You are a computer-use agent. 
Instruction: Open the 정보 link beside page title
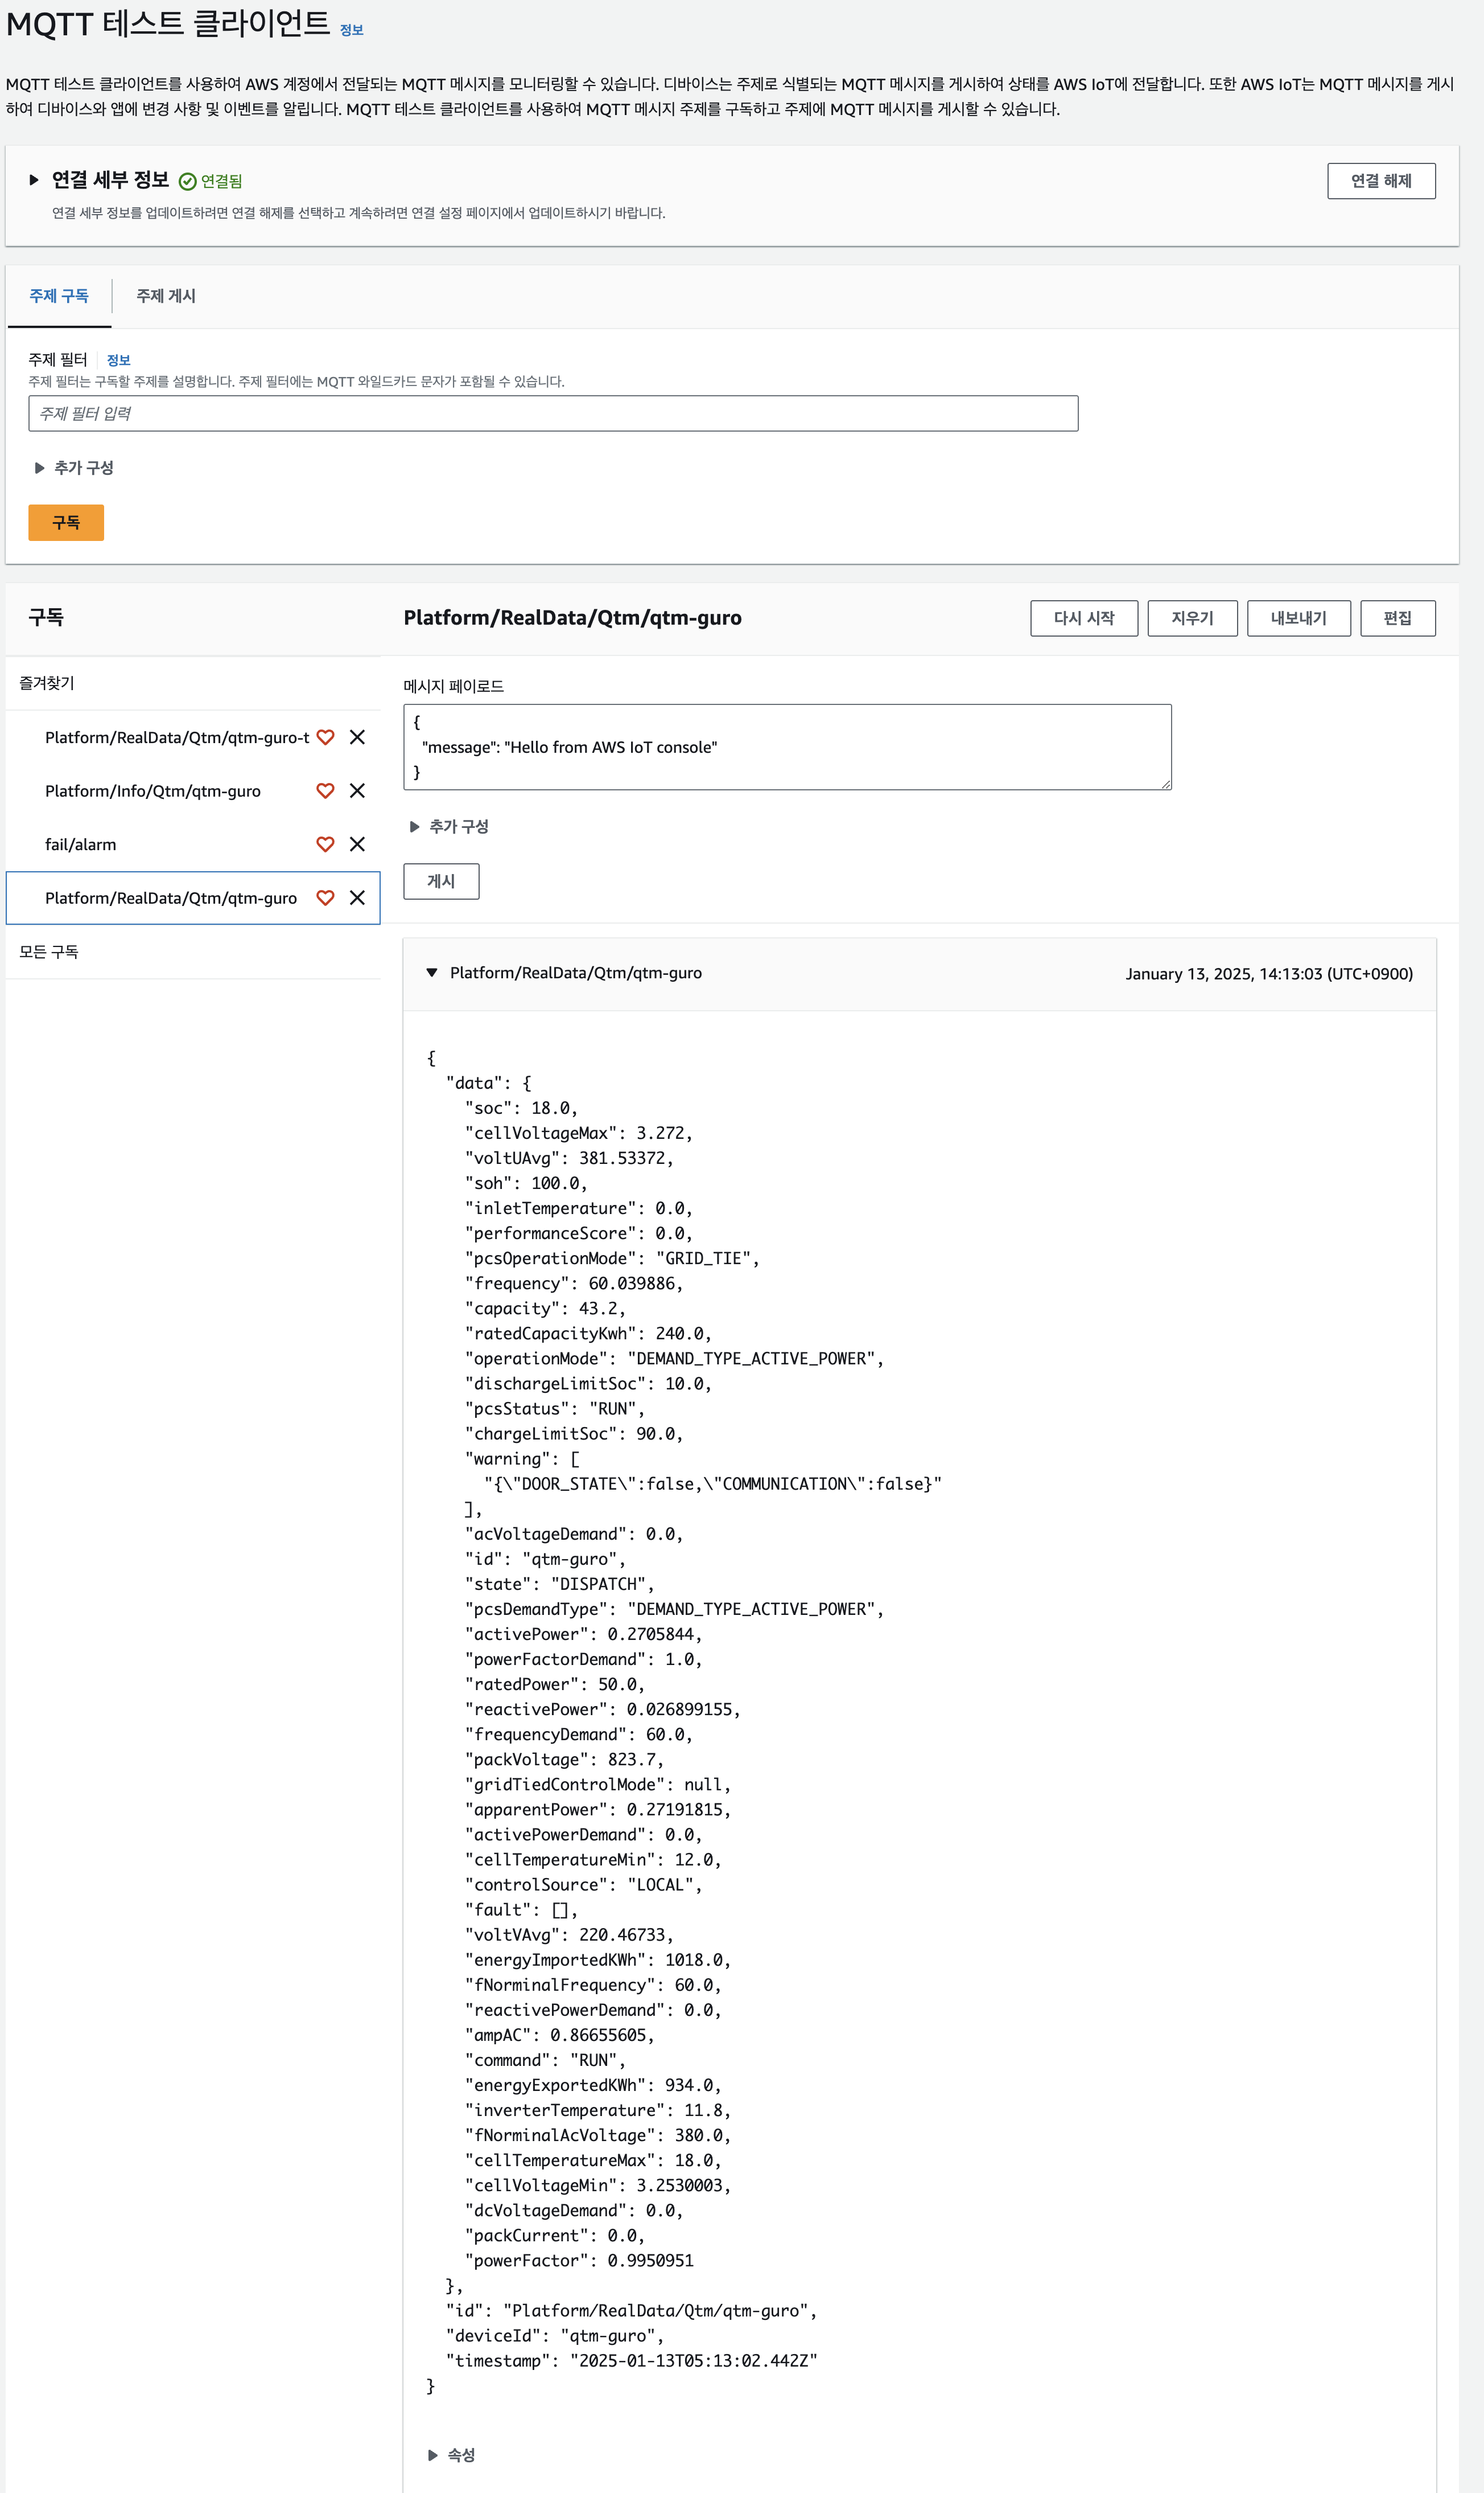[x=351, y=30]
